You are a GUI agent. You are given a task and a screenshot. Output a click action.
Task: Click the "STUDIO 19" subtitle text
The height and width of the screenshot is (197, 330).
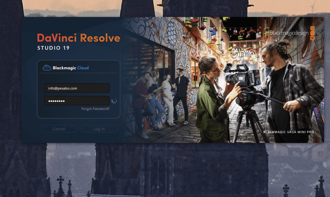click(x=54, y=48)
